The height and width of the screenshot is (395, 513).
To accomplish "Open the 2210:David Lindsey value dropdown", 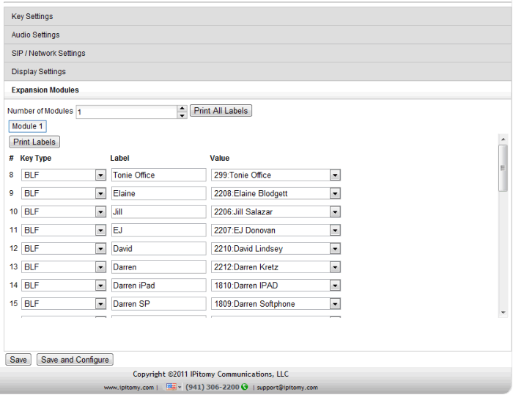I will click(276, 248).
